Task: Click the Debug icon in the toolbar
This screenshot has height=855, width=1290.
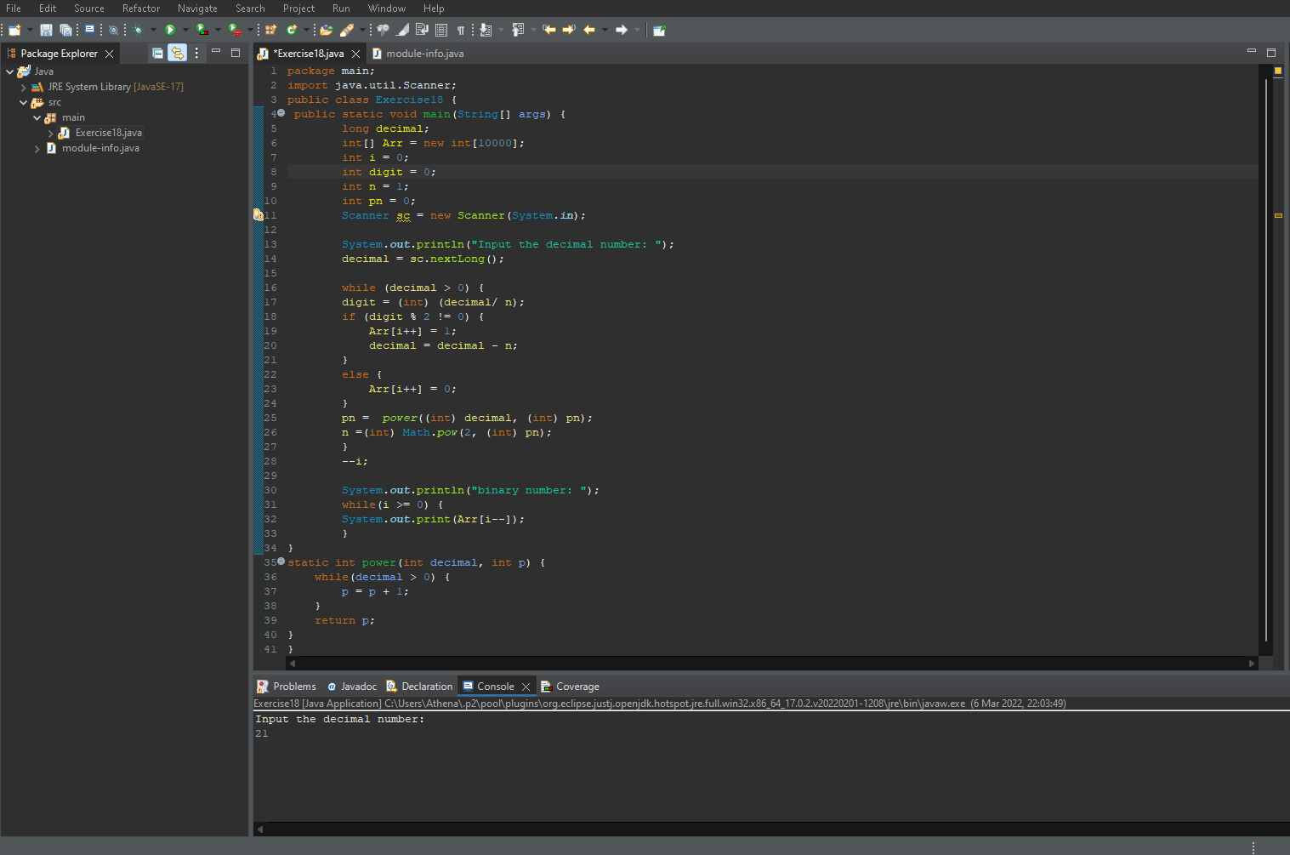Action: (138, 30)
